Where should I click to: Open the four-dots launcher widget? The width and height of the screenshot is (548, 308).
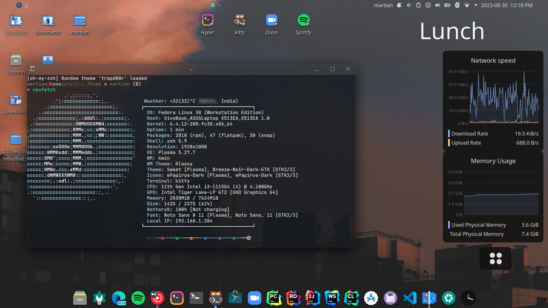[x=495, y=258]
